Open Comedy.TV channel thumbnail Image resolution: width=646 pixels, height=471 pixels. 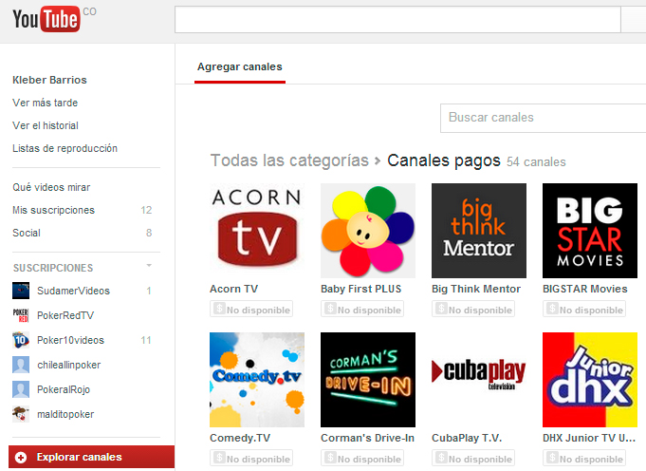(257, 380)
